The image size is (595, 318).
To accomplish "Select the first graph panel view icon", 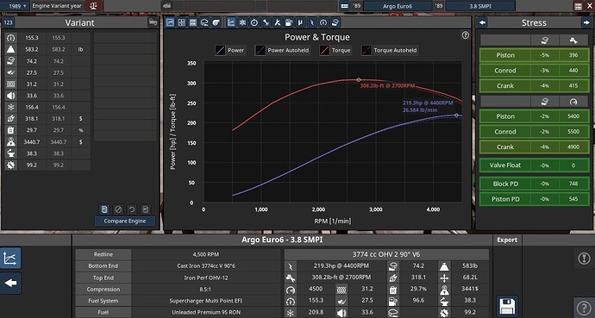I will pos(170,22).
